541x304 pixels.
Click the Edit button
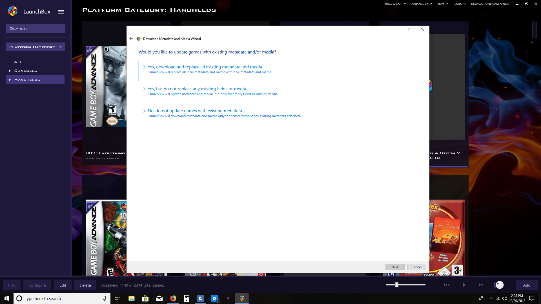pyautogui.click(x=63, y=285)
